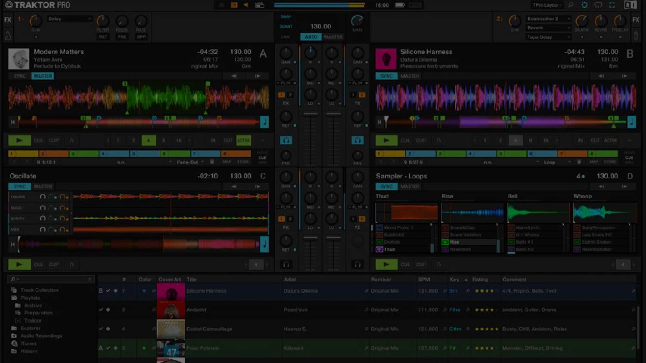Click loop IN button on Deck B
646x363 pixels.
(x=580, y=141)
